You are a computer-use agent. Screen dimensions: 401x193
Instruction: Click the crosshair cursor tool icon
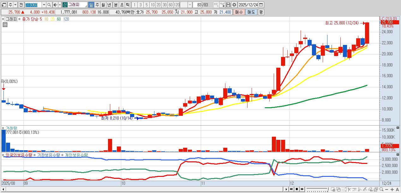pyautogui.click(x=350, y=189)
